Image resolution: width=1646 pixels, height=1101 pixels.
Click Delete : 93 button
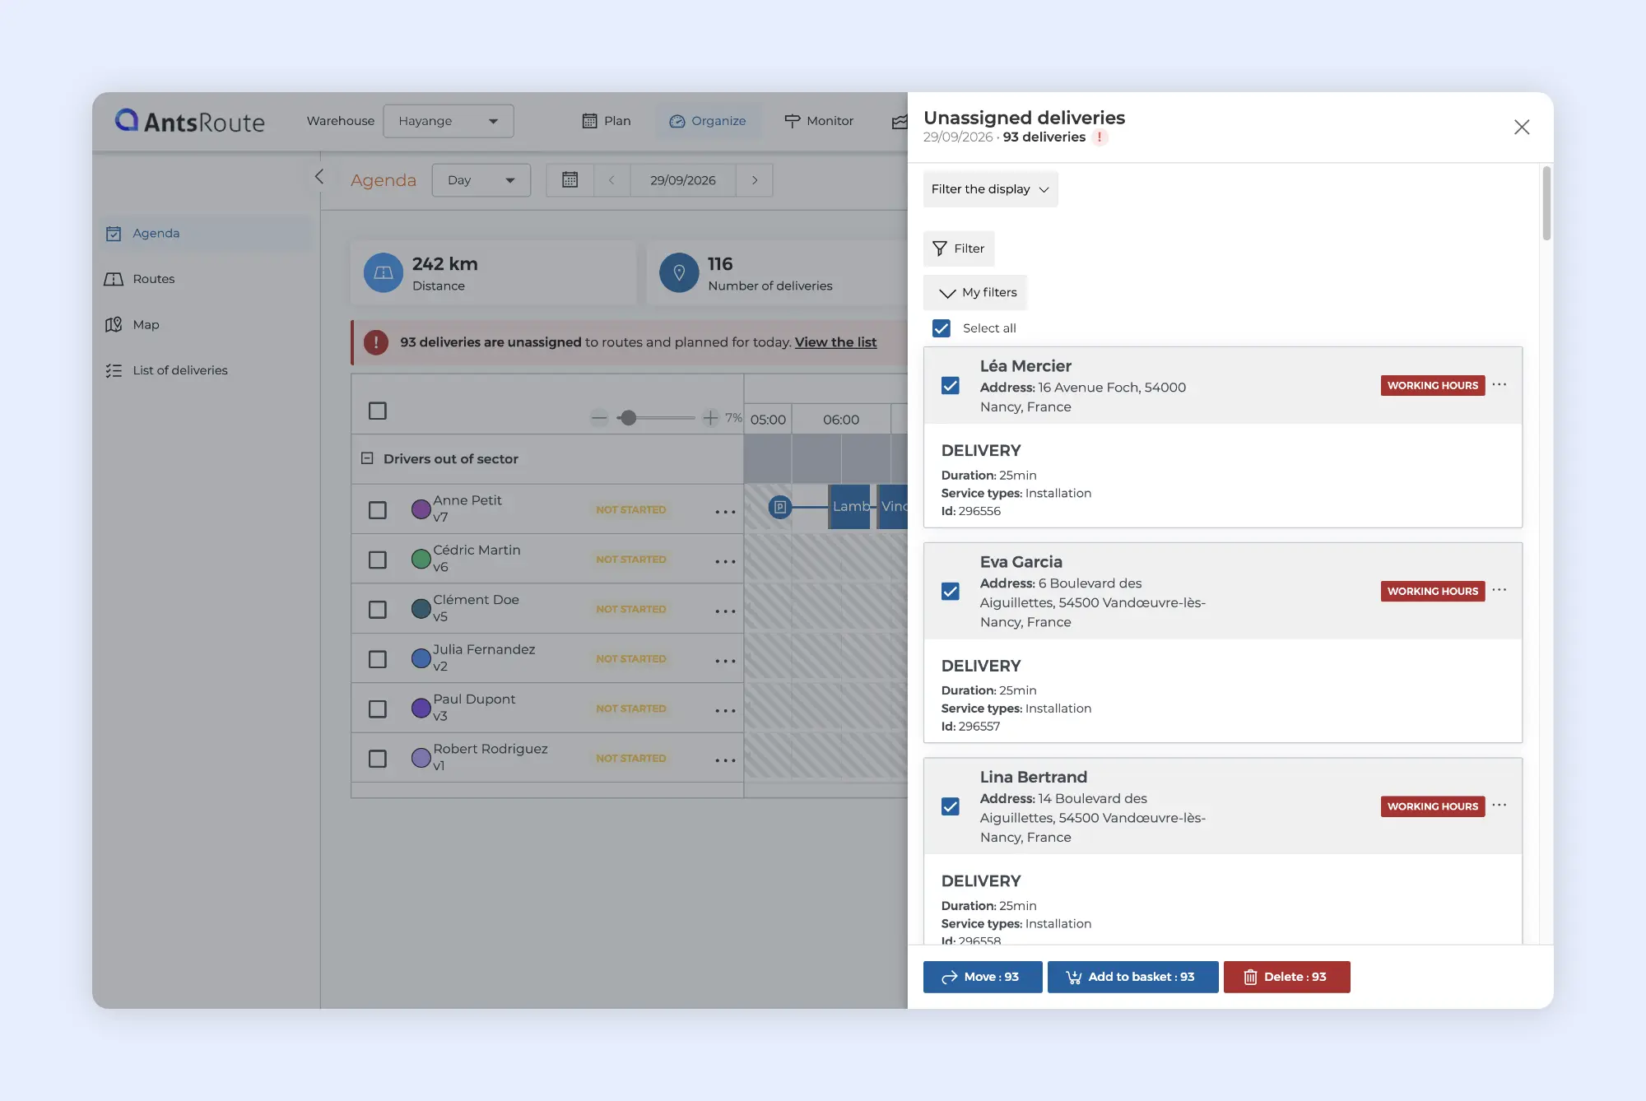[1286, 977]
